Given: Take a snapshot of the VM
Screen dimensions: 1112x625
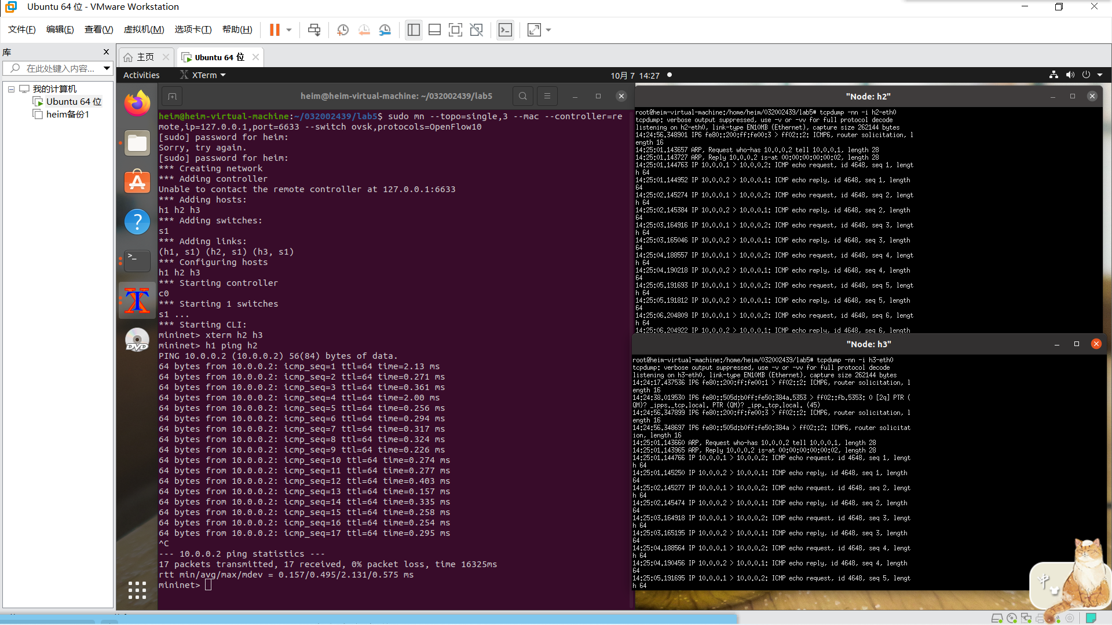Looking at the screenshot, I should click(x=343, y=30).
